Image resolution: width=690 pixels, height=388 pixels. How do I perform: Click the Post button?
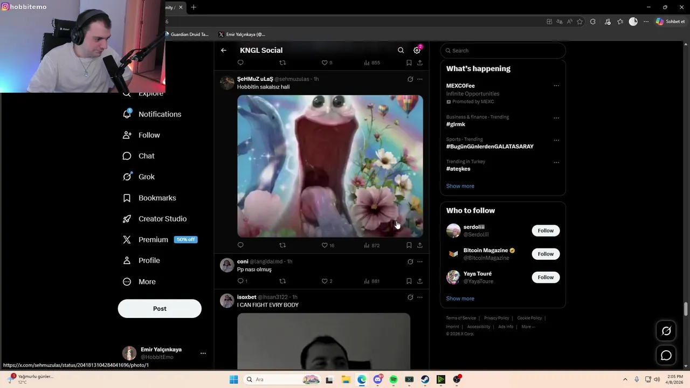pos(160,309)
